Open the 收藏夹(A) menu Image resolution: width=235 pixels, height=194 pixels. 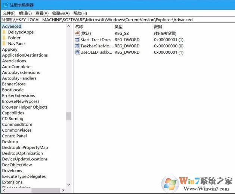pos(61,13)
